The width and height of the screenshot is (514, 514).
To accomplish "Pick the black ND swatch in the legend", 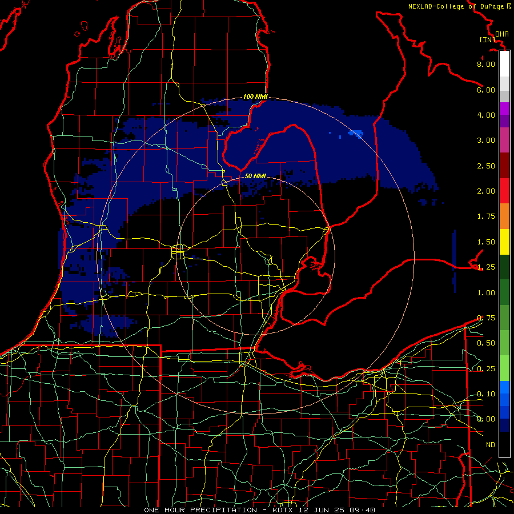I will coord(504,444).
